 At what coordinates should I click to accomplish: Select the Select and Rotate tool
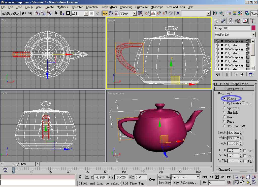click(x=111, y=13)
